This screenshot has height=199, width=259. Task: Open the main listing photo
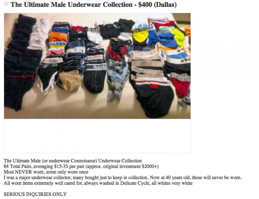97,66
